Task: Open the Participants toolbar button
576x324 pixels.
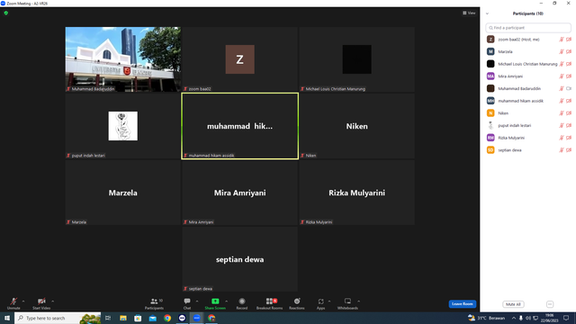Action: tap(154, 303)
